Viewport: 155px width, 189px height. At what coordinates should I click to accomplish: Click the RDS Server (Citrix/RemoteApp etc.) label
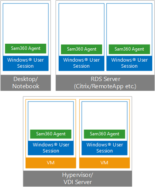tap(105, 83)
